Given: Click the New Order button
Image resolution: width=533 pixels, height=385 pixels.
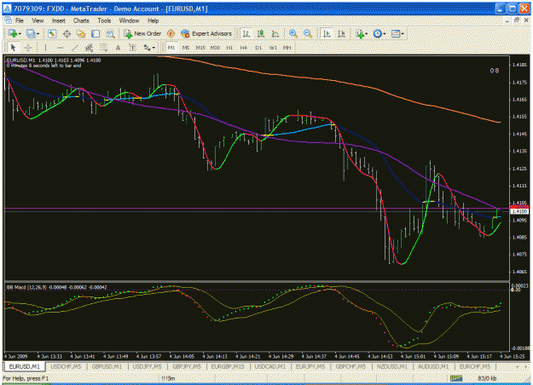Looking at the screenshot, I should coord(142,33).
